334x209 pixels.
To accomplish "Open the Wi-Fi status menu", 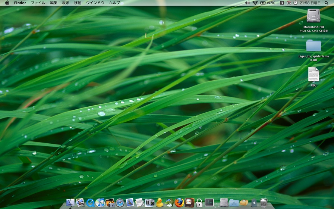I will 255,3.
